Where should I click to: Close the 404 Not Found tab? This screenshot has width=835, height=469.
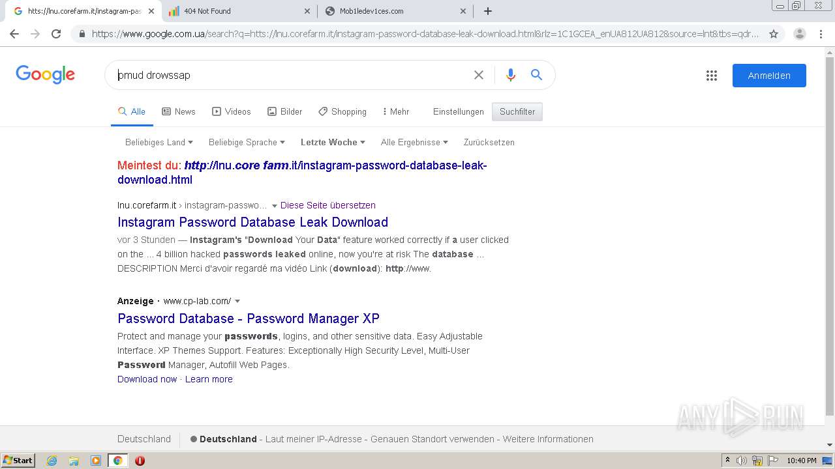click(308, 11)
